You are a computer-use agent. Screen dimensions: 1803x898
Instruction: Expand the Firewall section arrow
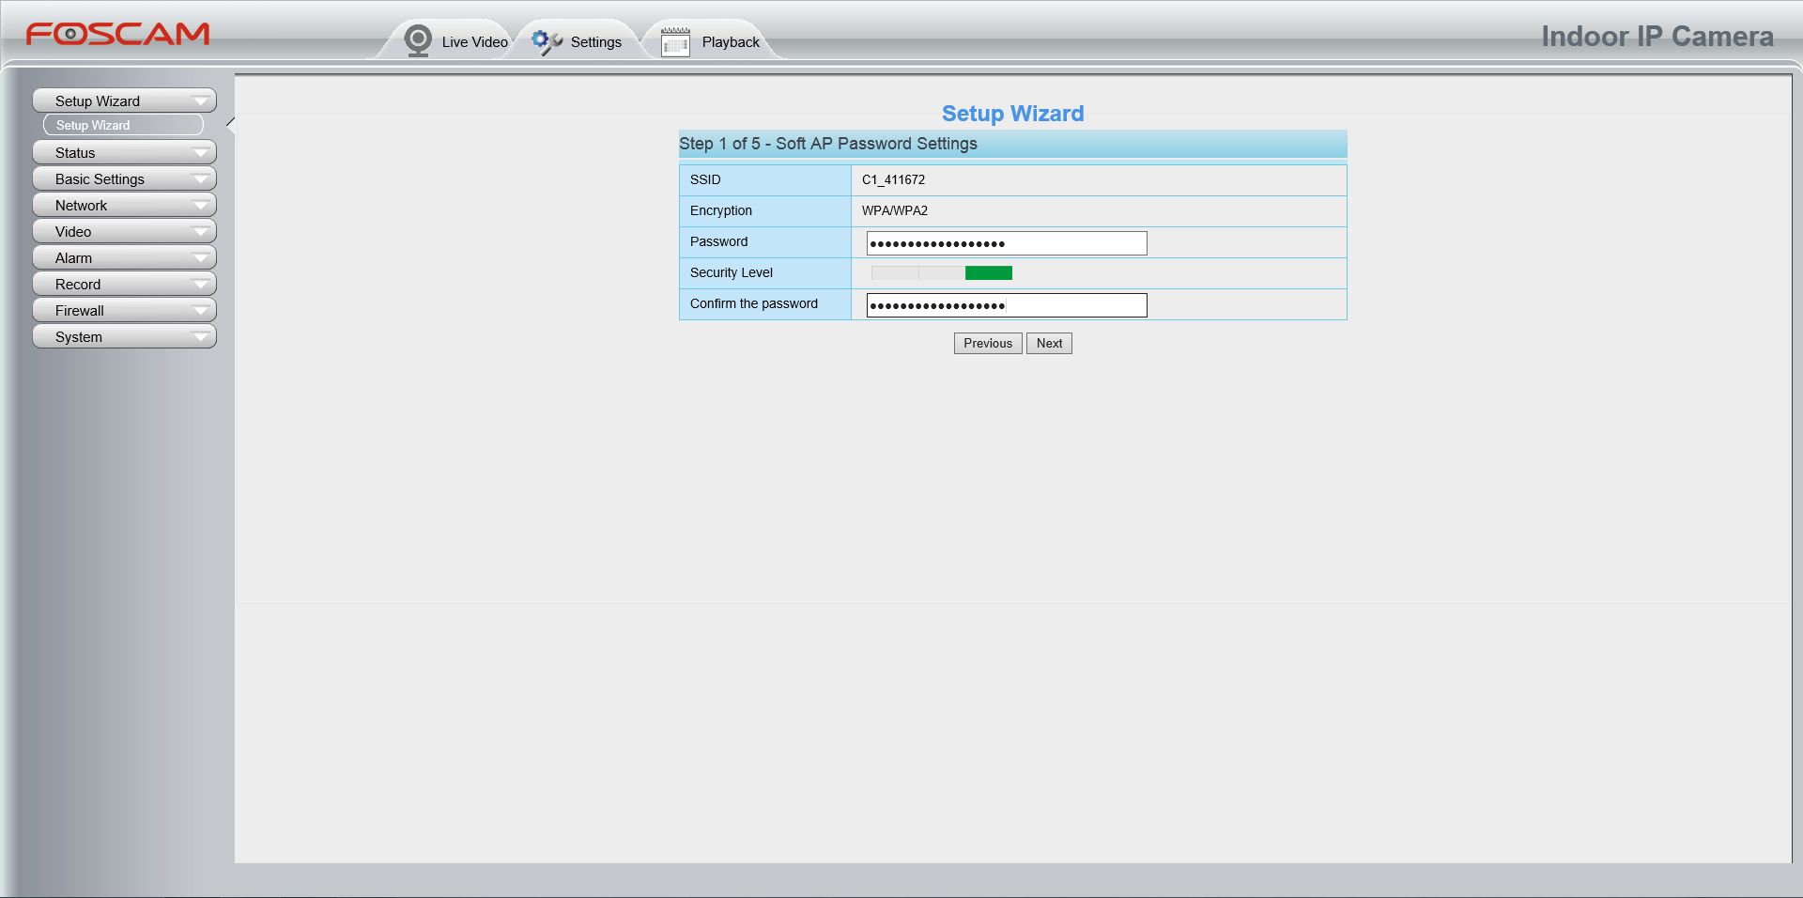click(x=200, y=311)
